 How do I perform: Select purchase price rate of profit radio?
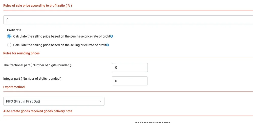click(9, 36)
